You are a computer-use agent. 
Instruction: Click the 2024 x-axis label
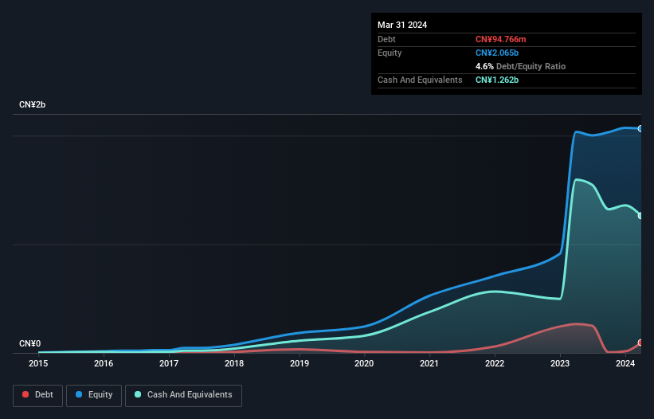pyautogui.click(x=625, y=363)
